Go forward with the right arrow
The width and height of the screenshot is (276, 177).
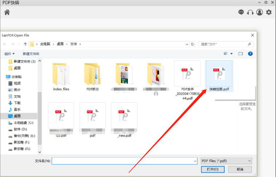click(13, 44)
